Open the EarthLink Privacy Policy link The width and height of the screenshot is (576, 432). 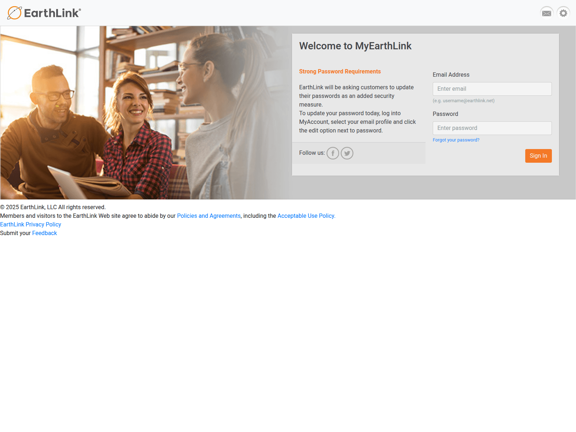(x=31, y=225)
